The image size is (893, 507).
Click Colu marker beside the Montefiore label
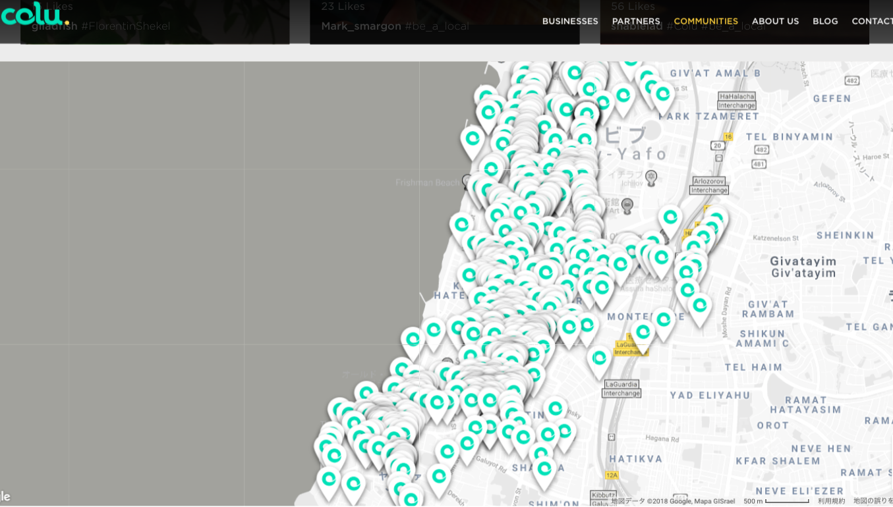tap(663, 320)
